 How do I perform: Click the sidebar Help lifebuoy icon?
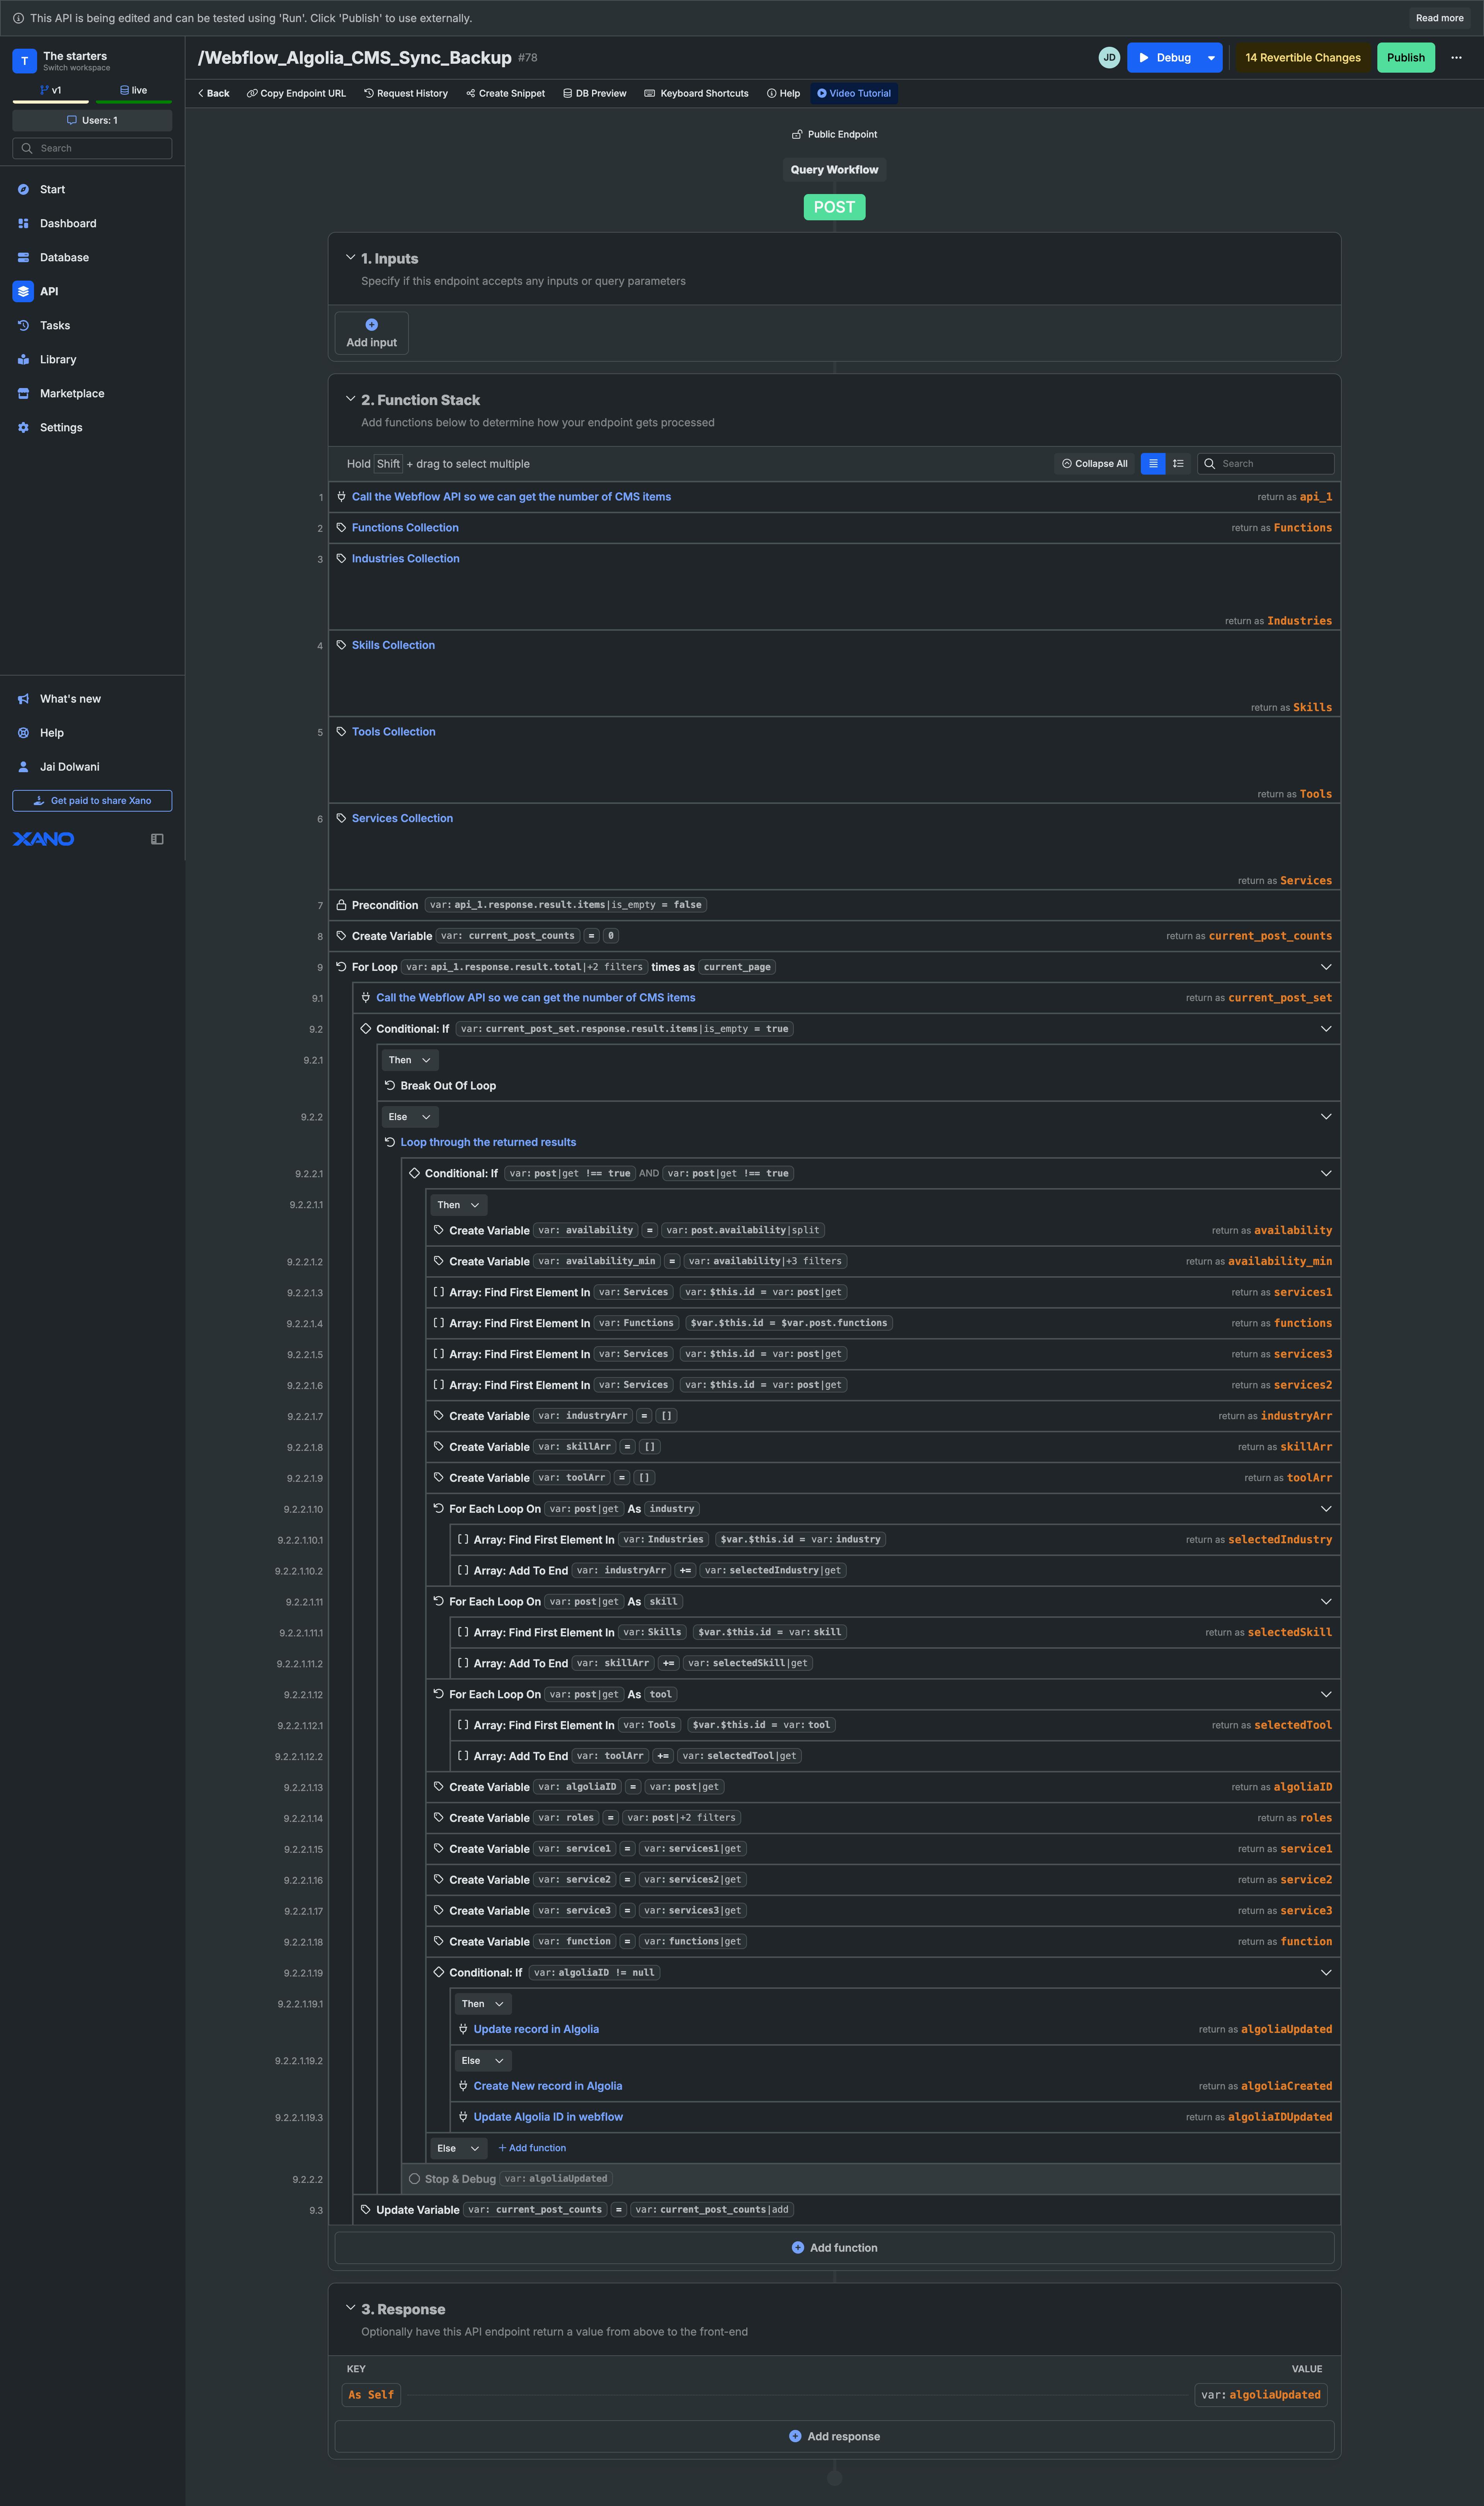click(23, 733)
